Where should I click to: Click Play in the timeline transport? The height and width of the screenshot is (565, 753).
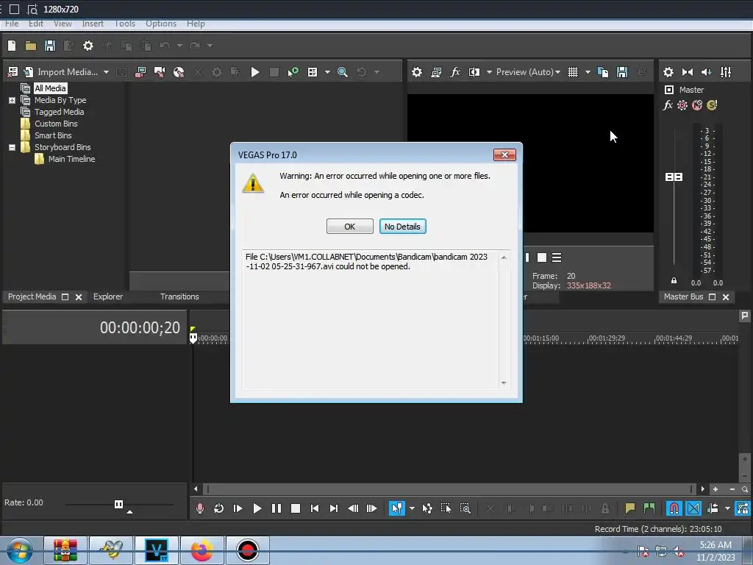click(x=257, y=508)
